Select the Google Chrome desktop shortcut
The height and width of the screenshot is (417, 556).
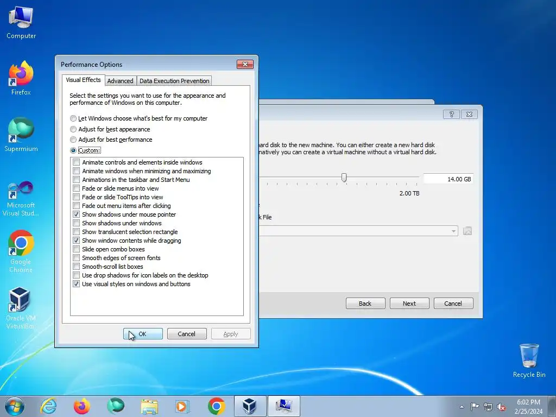(21, 252)
